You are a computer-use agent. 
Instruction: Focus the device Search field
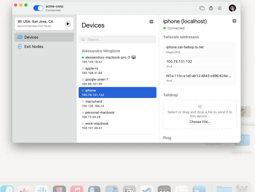(x=117, y=39)
